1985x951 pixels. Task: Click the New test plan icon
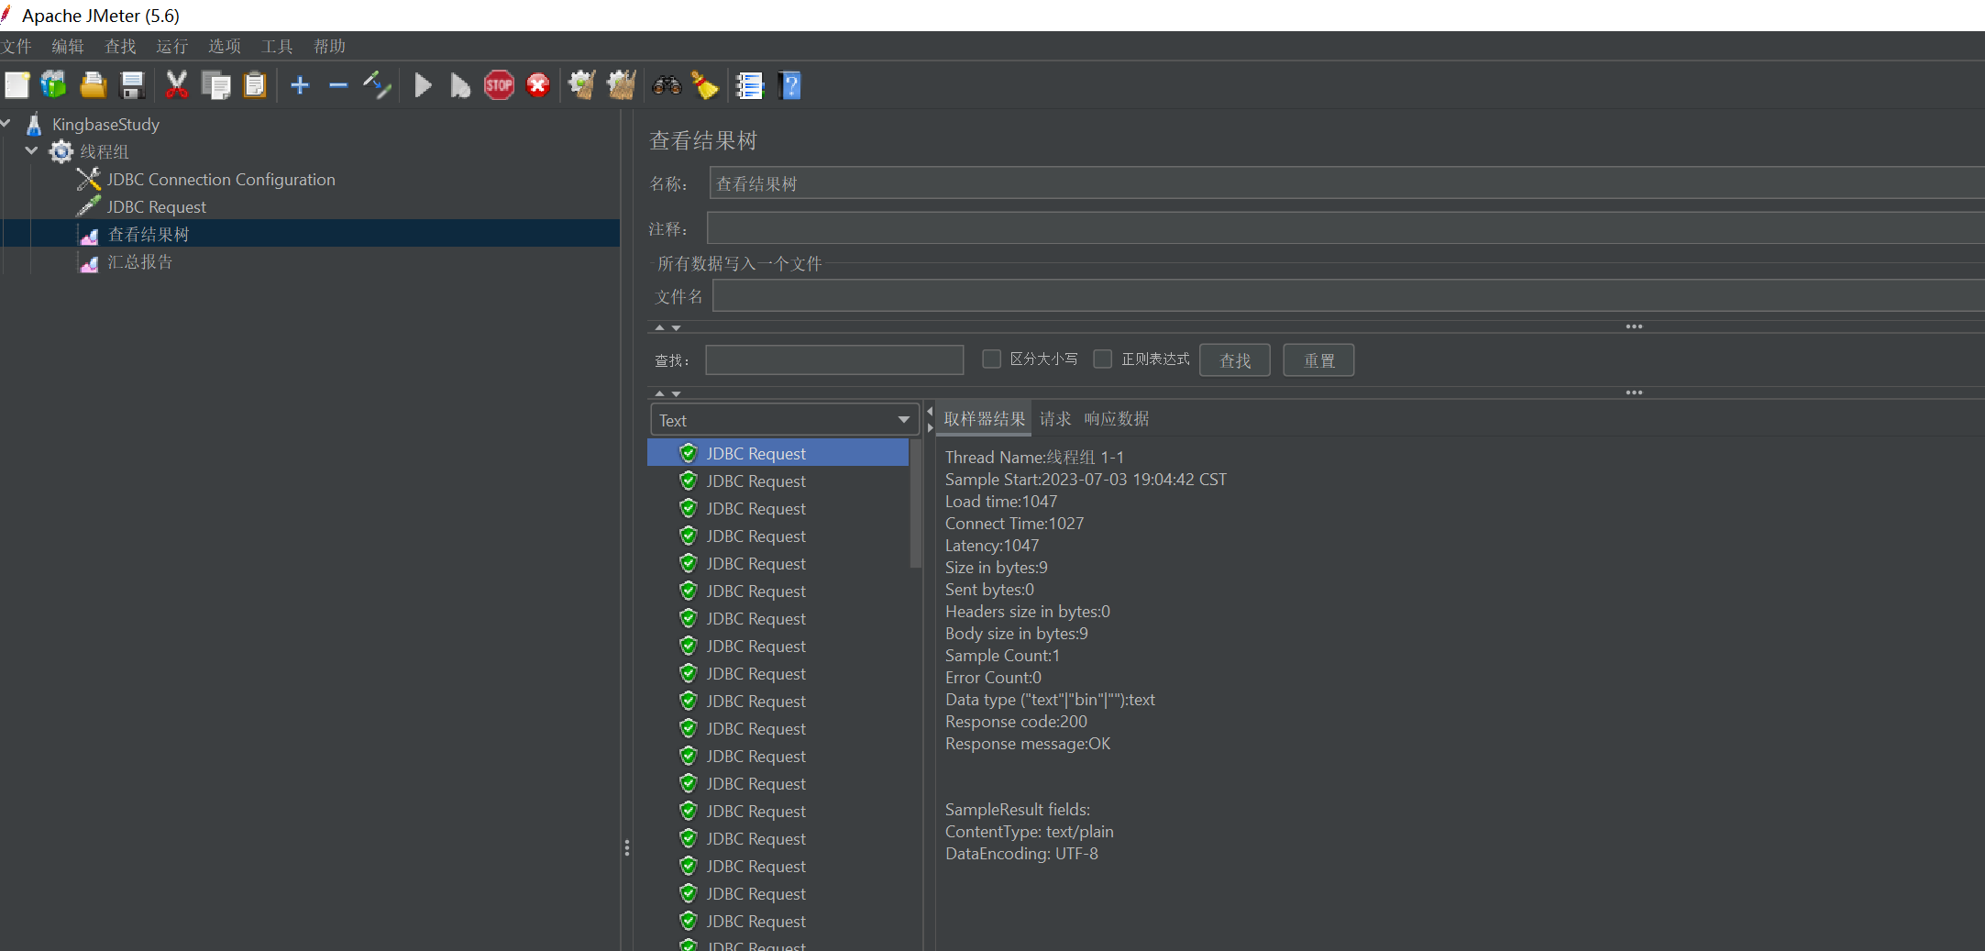coord(17,85)
